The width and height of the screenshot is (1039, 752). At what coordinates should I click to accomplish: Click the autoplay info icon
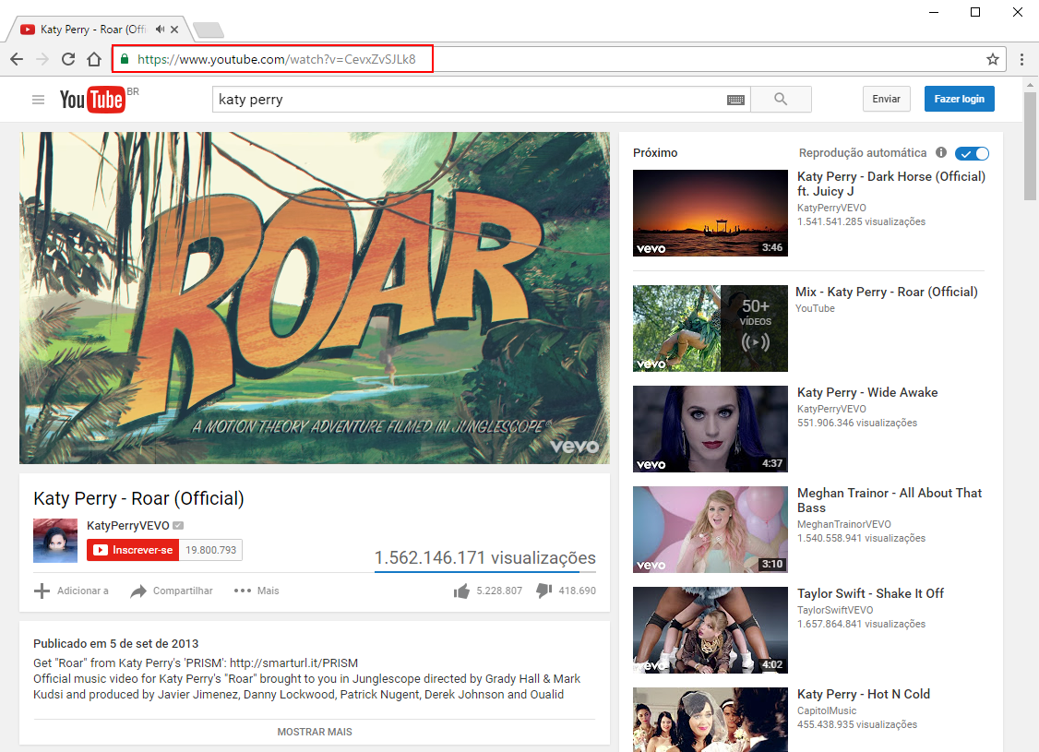coord(941,152)
